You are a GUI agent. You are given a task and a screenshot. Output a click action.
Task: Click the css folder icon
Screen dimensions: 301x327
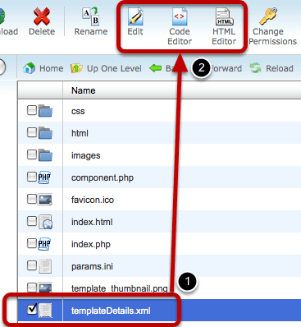[45, 111]
